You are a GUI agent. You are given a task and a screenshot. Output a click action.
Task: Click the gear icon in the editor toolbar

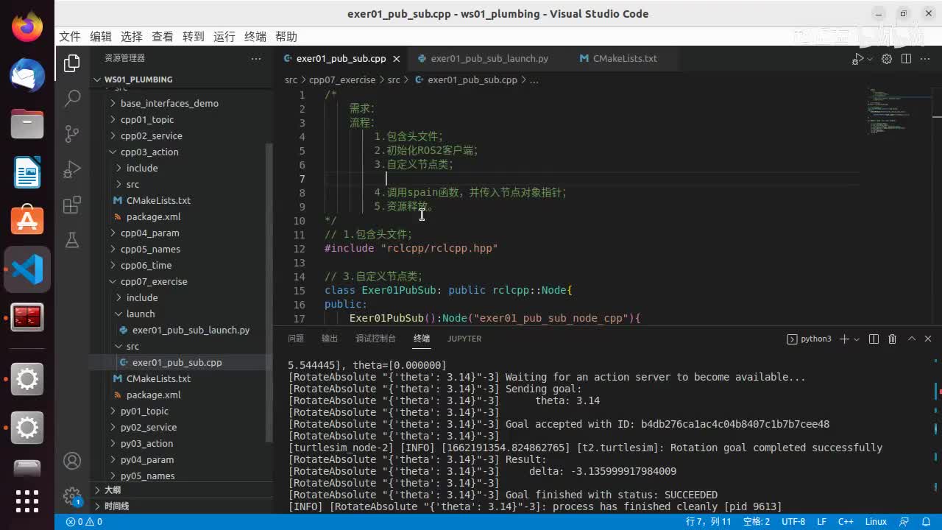[887, 59]
